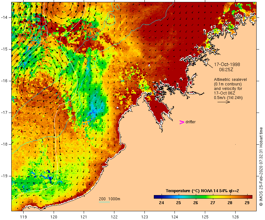Click the '121' longitude axis label
The width and height of the screenshot is (265, 220).
pos(84,217)
